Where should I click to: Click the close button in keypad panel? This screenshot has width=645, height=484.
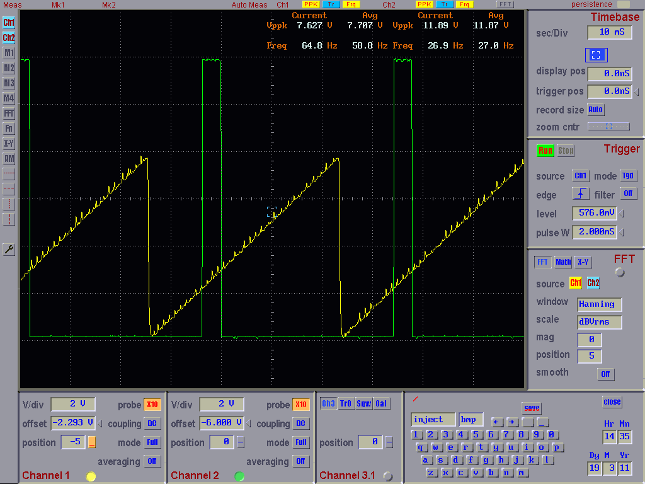pyautogui.click(x=612, y=402)
